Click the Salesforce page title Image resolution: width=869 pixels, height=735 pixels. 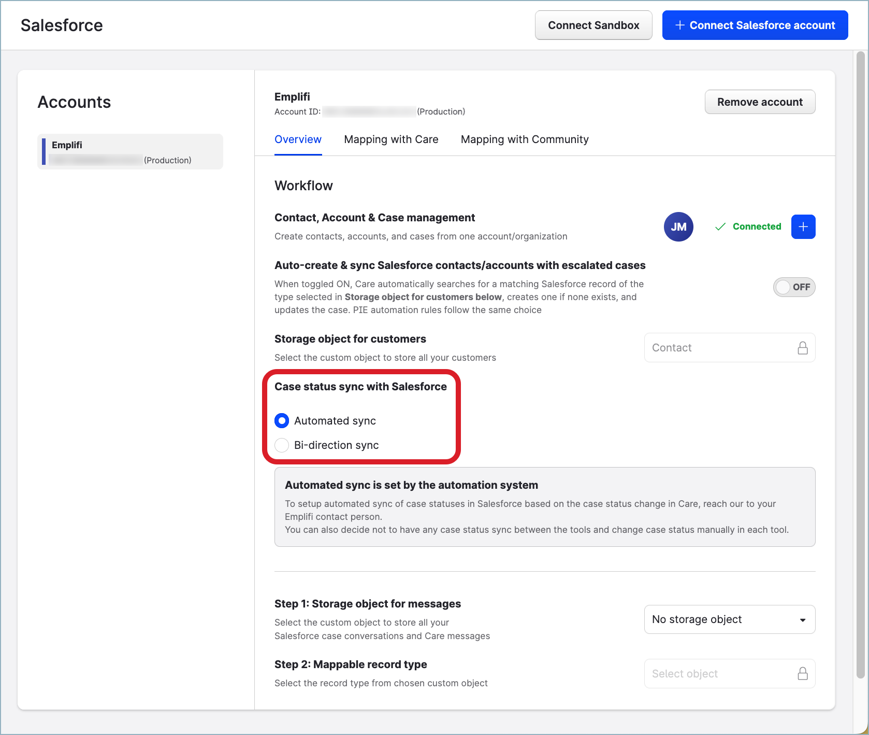[x=62, y=25]
